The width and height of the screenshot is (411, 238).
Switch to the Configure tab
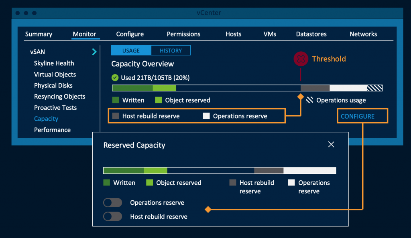tap(130, 34)
